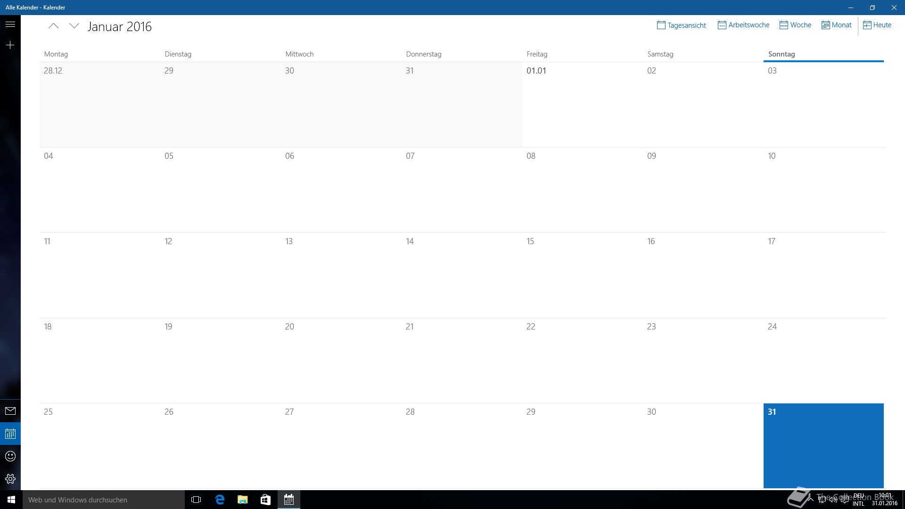
Task: Select the Calendar icon in sidebar
Action: tap(10, 434)
